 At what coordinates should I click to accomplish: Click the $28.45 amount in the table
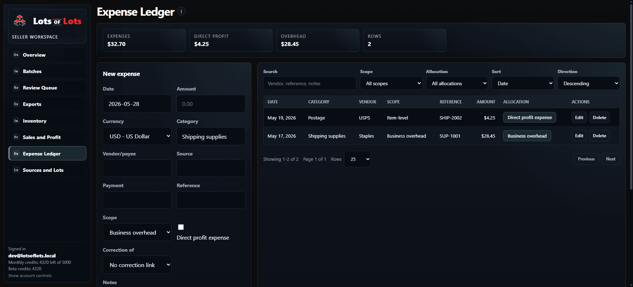[488, 136]
